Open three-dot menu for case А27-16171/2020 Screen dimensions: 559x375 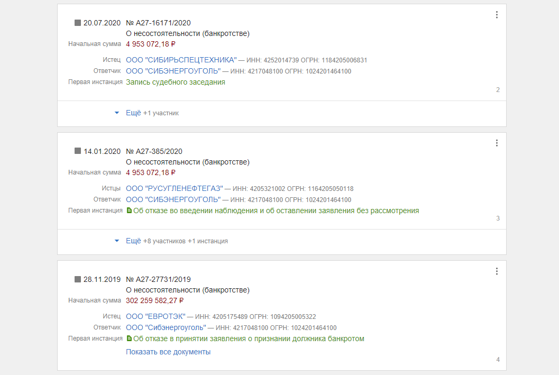coord(497,15)
